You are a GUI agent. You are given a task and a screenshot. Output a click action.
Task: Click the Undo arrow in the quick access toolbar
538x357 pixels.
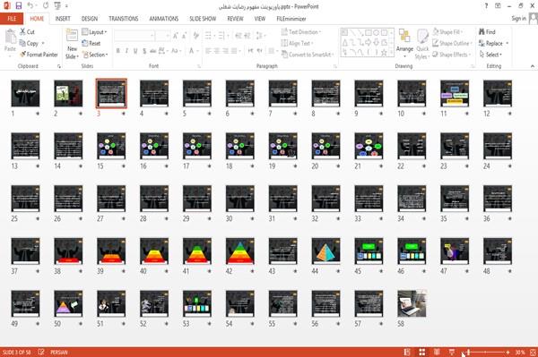(x=30, y=6)
